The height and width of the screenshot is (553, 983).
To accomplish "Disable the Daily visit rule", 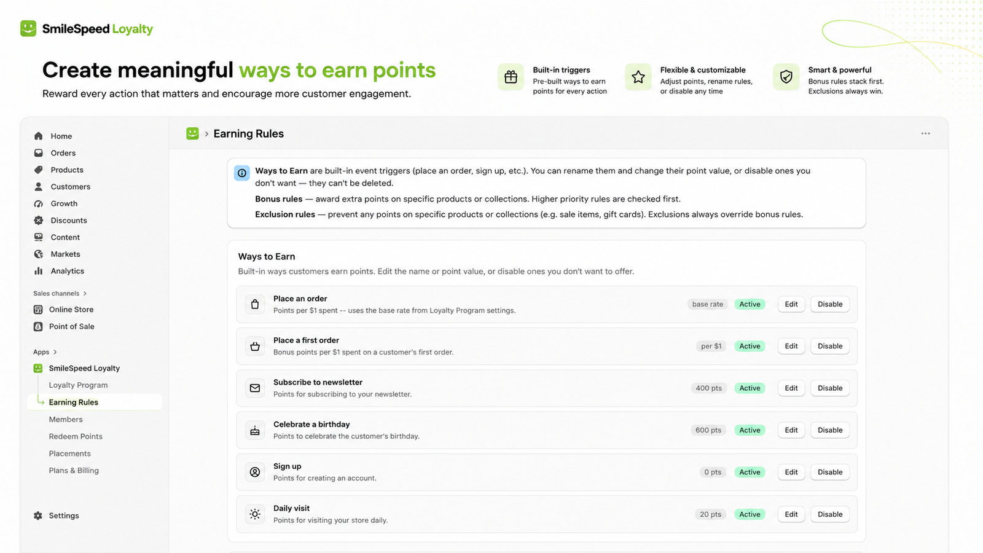I will 830,514.
